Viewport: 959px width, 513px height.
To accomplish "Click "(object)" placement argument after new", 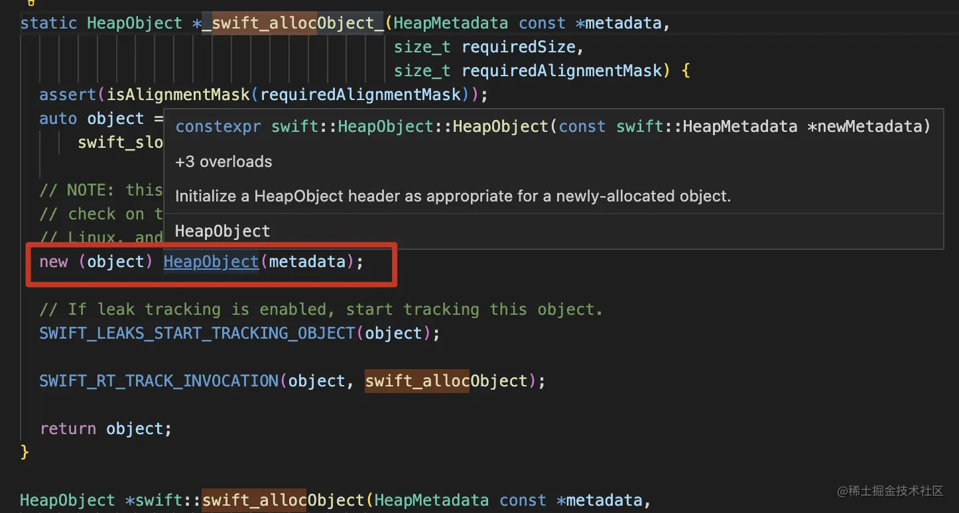I will (116, 262).
